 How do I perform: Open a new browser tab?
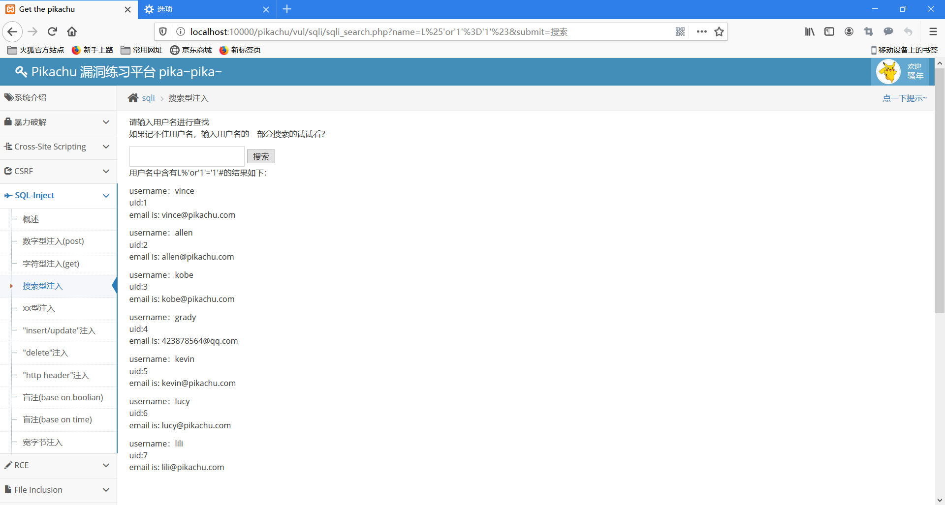coord(287,9)
